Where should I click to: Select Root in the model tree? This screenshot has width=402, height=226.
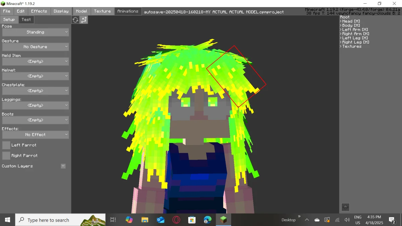(345, 17)
